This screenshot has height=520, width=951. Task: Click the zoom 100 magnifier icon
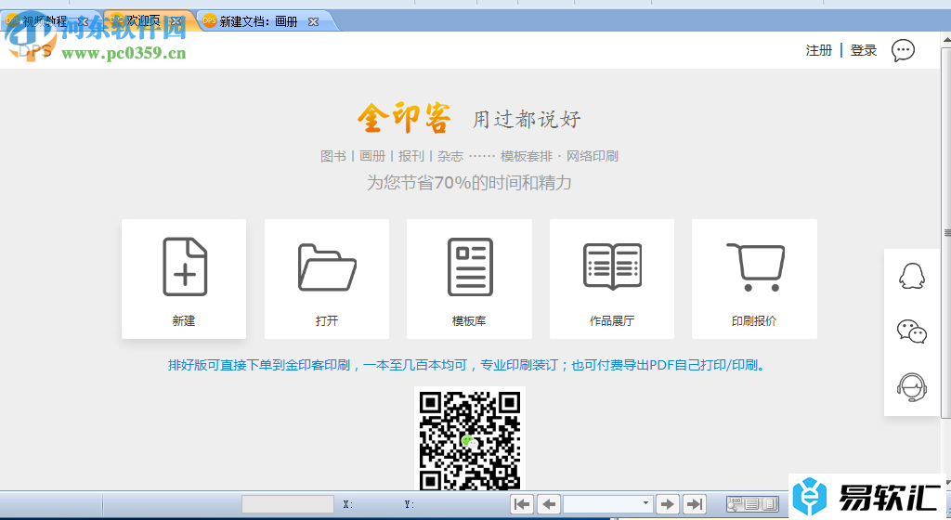[x=735, y=504]
